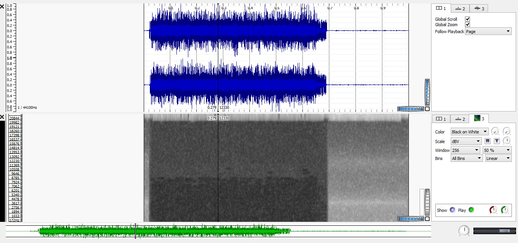Toggle the green Play LED button
The image size is (518, 243).
(471, 210)
